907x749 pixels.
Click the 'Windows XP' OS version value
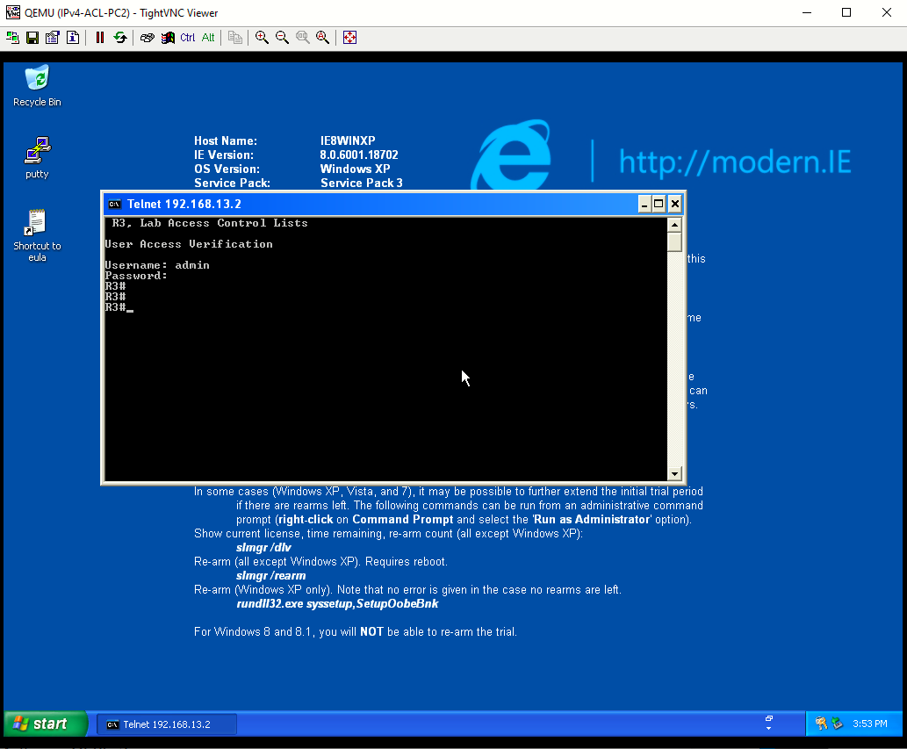(x=355, y=169)
